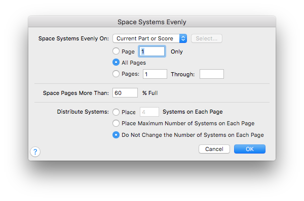304x201 pixels.
Task: Click the Space Systems Evenly title bar
Action: (152, 22)
